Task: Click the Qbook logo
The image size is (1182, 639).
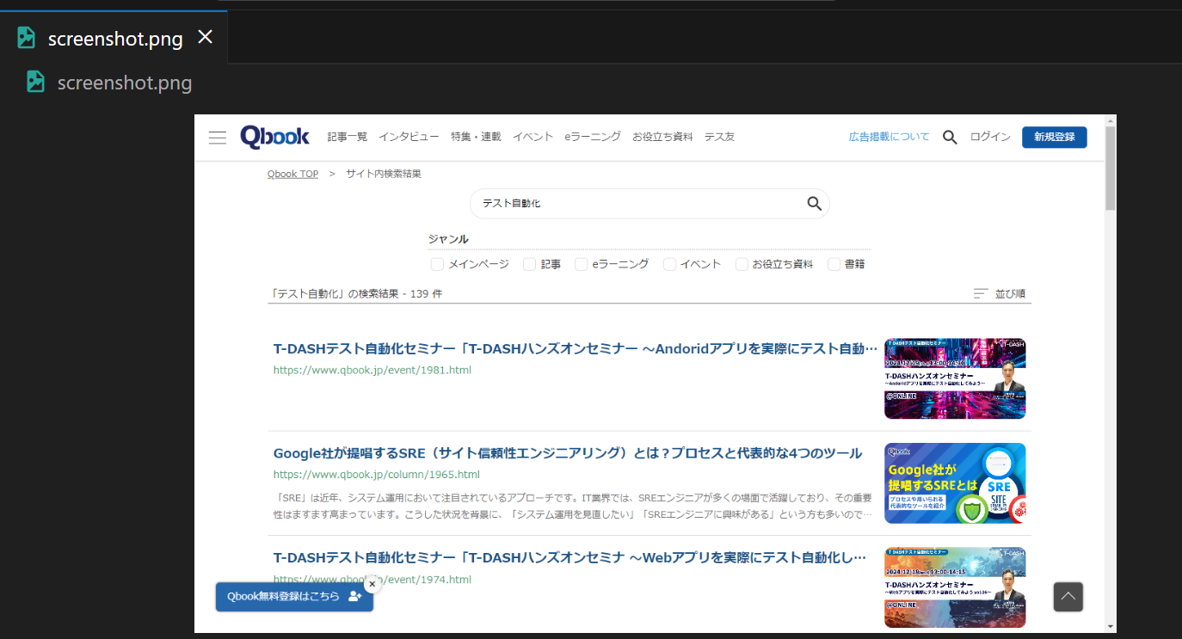Action: [x=274, y=137]
